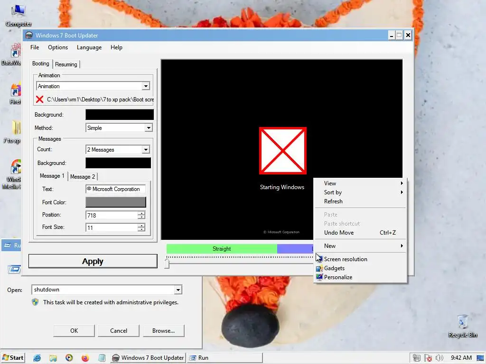Click the Boot Updater title bar icon

(x=29, y=35)
